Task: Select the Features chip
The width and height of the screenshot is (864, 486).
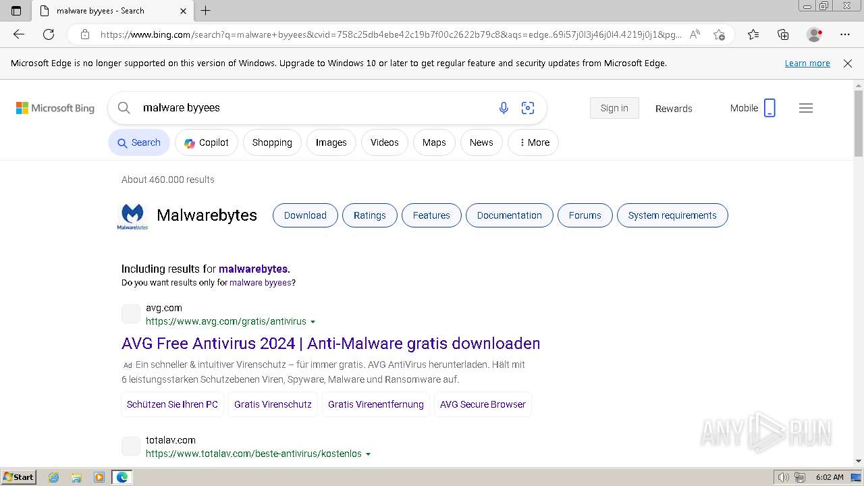Action: click(431, 215)
